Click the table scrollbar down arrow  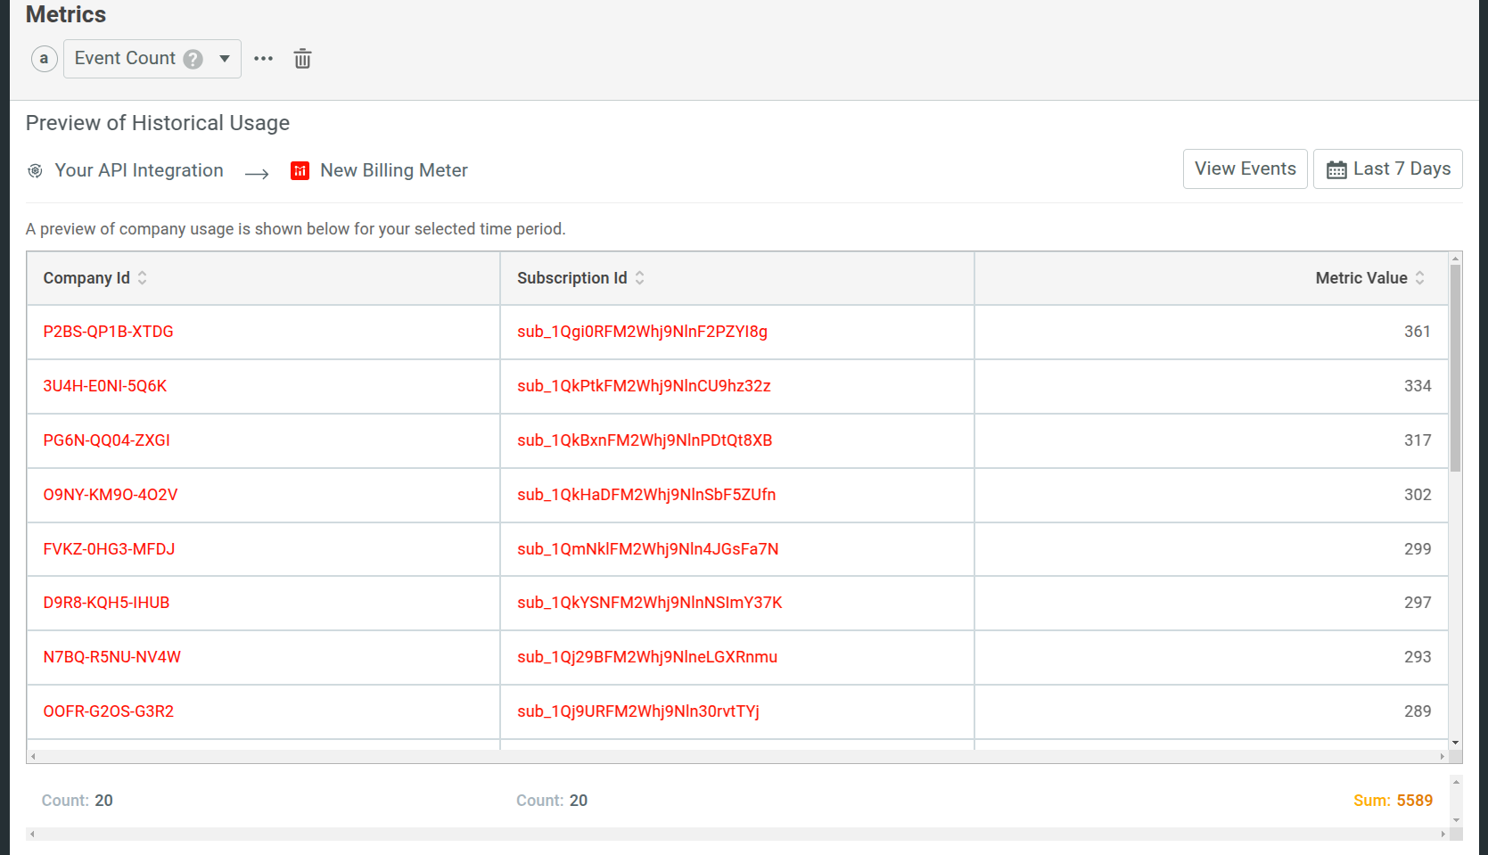point(1455,743)
